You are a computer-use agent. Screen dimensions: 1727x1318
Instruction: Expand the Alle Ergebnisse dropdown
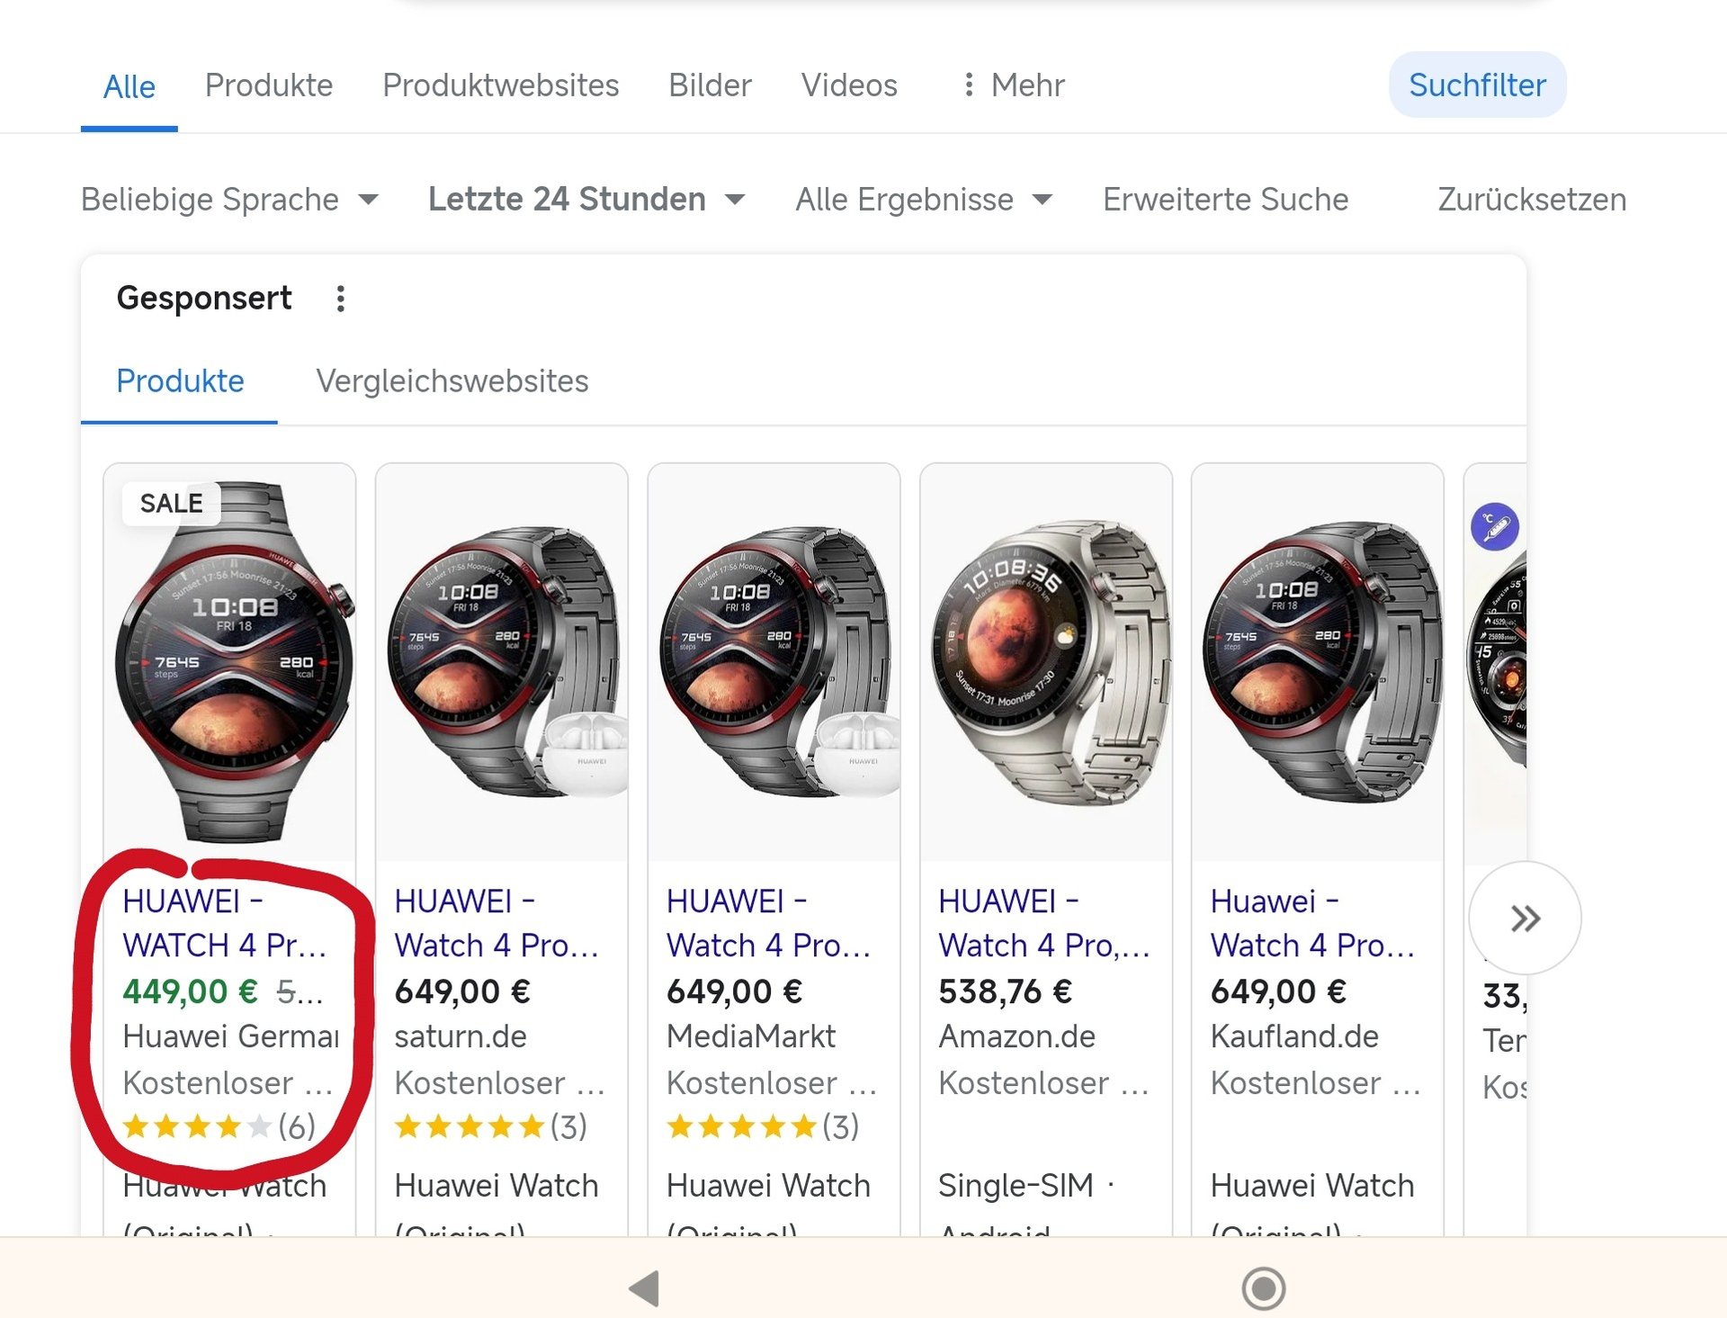click(x=924, y=199)
